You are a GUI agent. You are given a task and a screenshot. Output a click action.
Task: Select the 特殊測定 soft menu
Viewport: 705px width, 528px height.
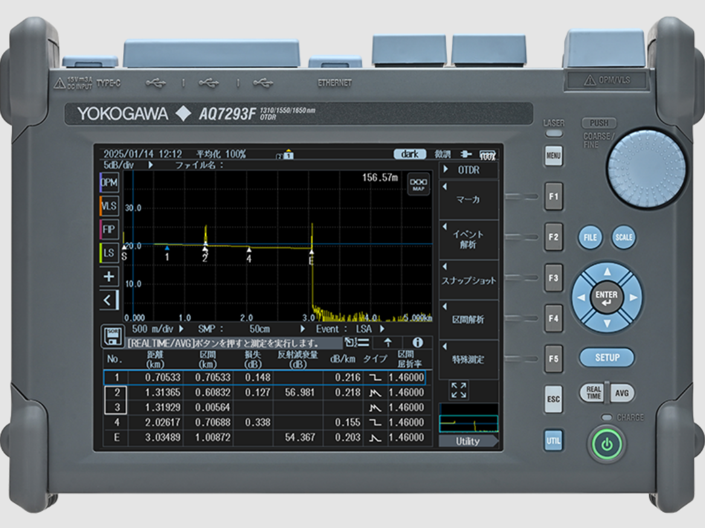(469, 359)
